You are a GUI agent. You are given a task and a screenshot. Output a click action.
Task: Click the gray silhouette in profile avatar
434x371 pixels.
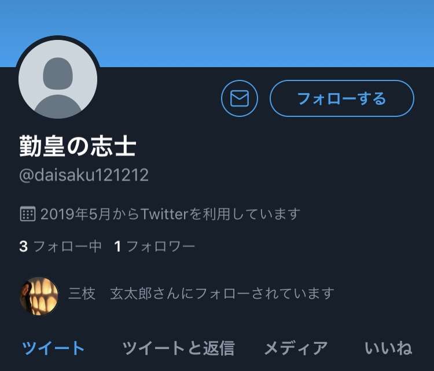(58, 87)
